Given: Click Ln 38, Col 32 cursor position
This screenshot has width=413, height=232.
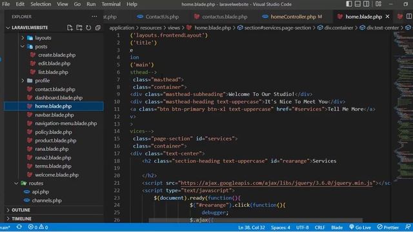Looking at the screenshot, I should 251,227.
